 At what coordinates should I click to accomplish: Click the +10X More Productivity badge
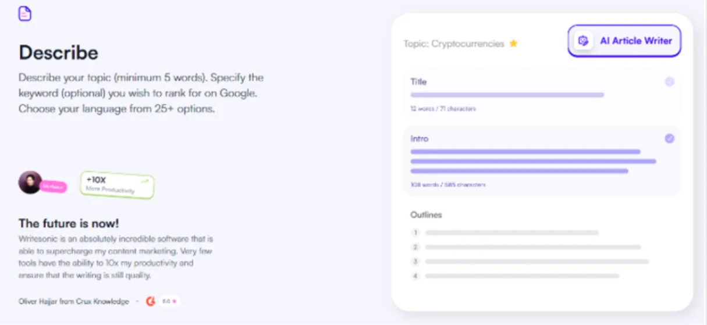[x=117, y=185]
